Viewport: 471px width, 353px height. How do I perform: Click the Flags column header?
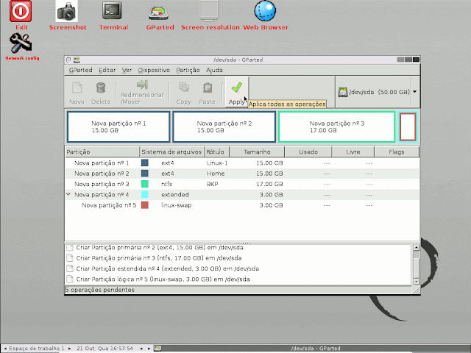397,152
